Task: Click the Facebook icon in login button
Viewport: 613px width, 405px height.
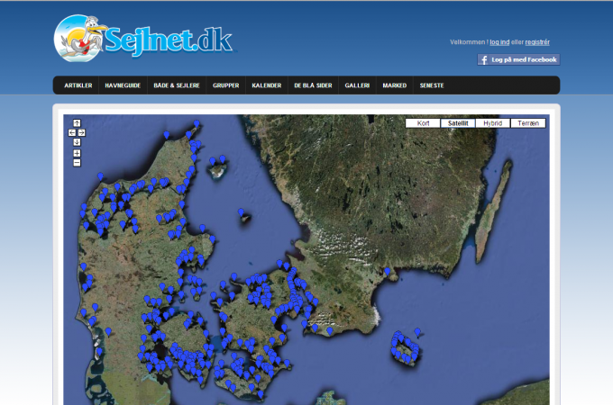Action: pos(484,59)
